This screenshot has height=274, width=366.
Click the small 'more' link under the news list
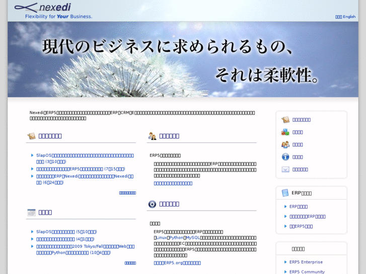click(127, 193)
